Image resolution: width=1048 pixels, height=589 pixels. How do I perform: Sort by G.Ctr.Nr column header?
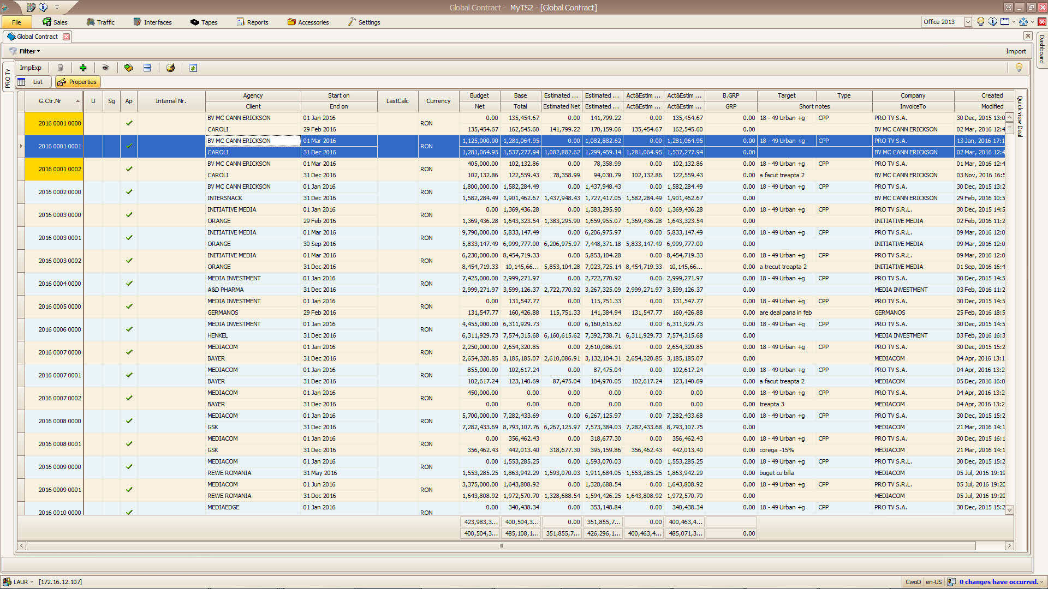click(50, 101)
